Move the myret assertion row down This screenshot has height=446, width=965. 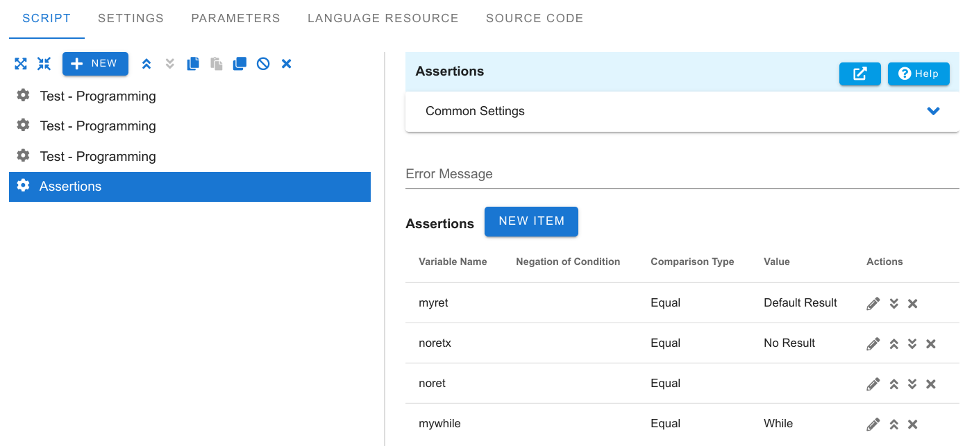[x=894, y=303]
